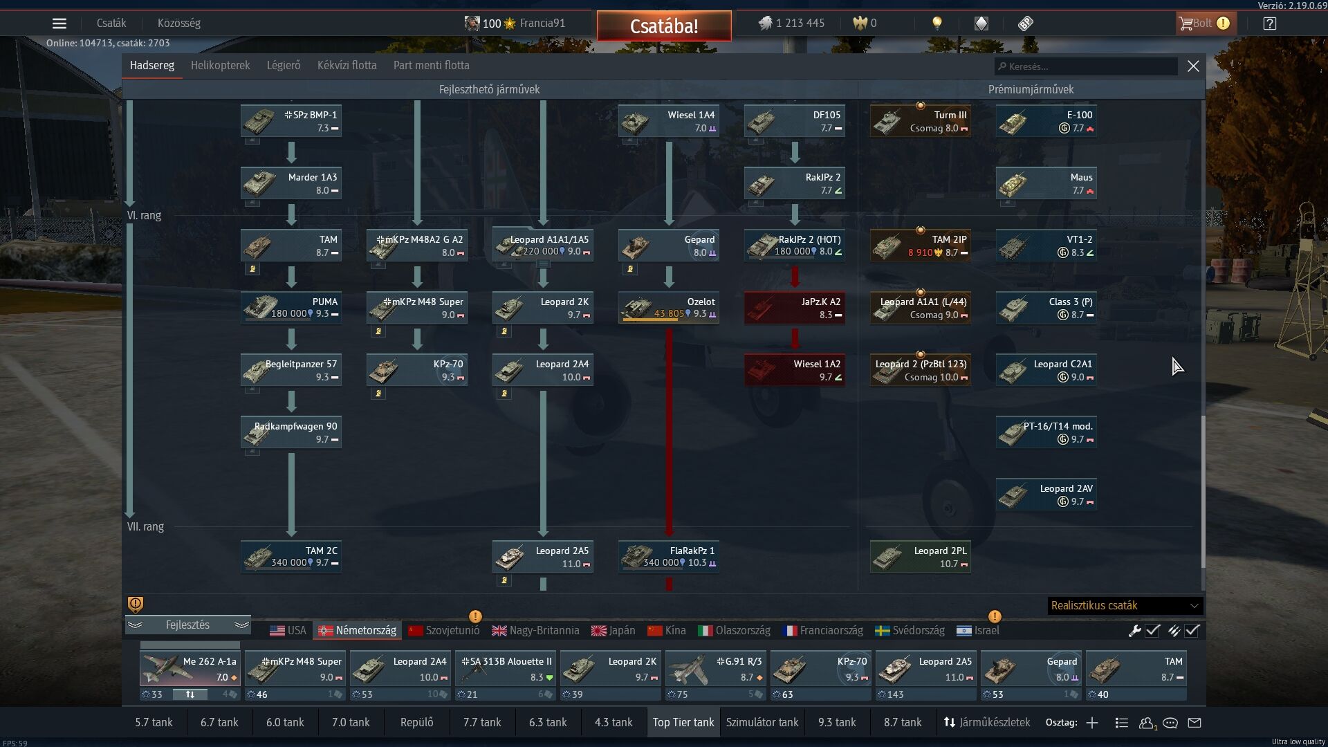Select the FlaRakPz 1 vehicle card

[669, 557]
